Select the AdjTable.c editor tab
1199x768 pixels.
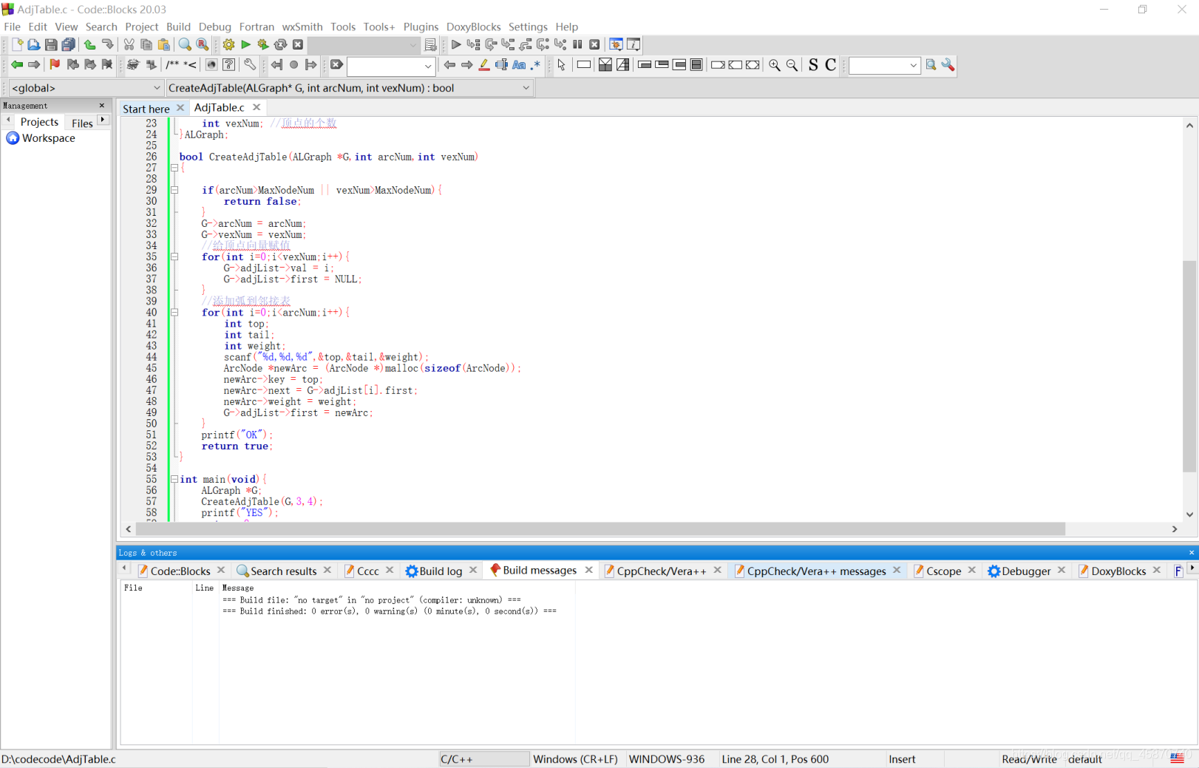coord(219,107)
